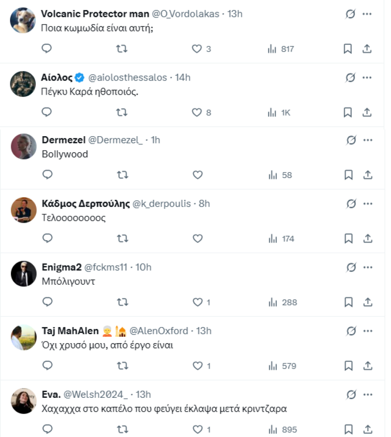
Task: Bookmark Enigma2's Μπόλιγουντ tweet
Action: (x=348, y=302)
